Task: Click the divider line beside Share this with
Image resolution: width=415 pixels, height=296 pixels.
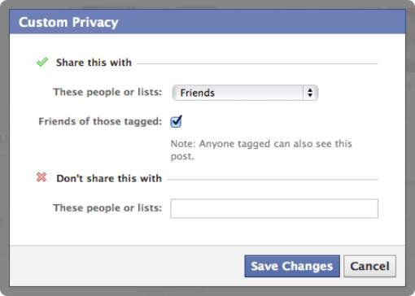Action: coord(257,63)
